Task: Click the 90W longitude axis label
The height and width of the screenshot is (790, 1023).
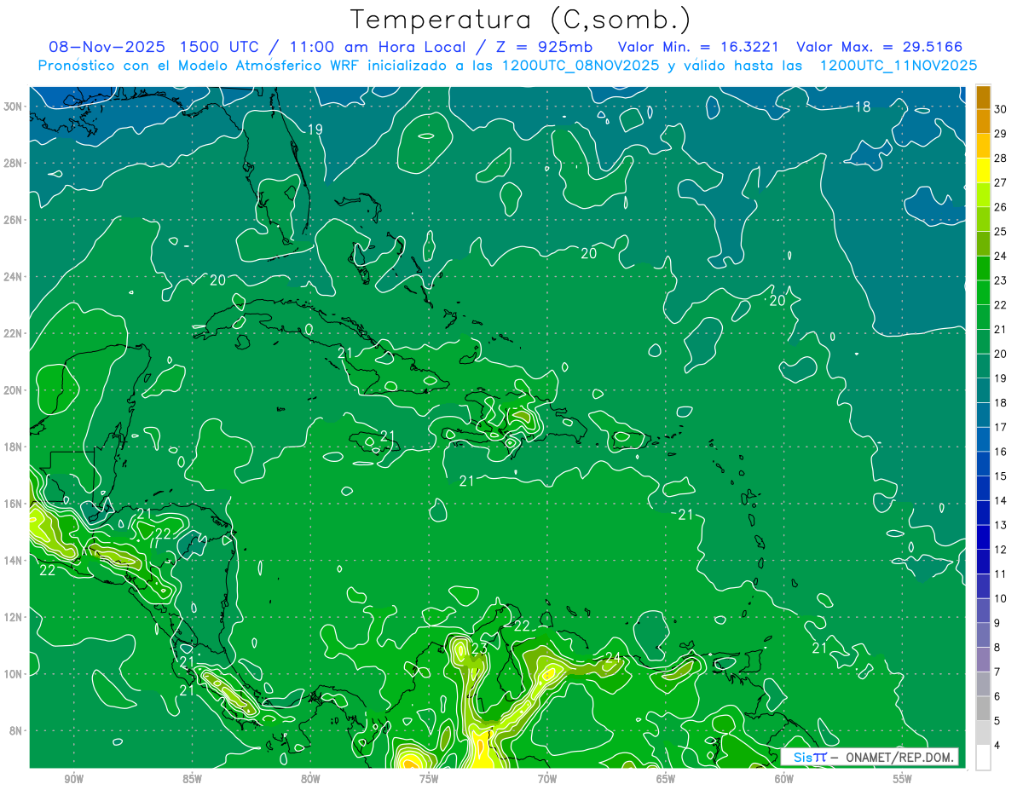Action: click(x=73, y=779)
